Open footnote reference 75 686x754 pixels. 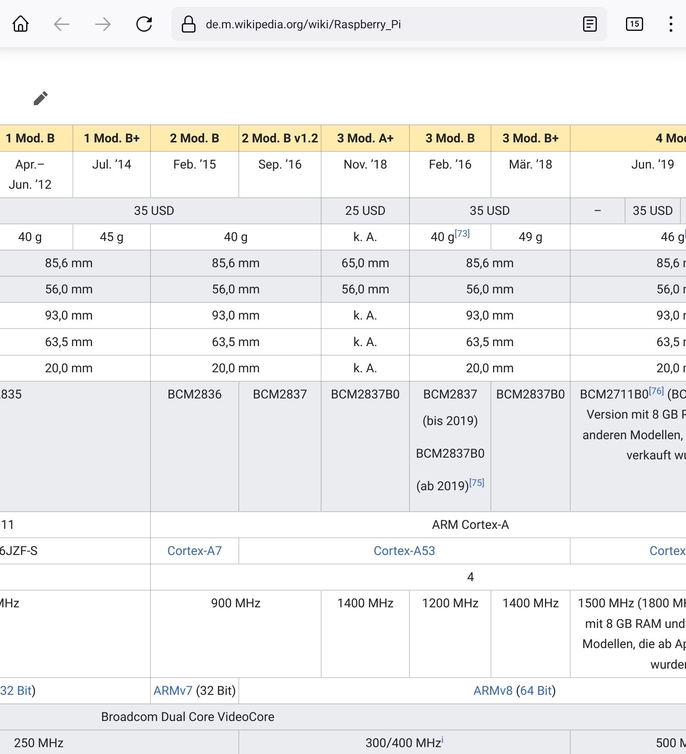coord(476,483)
